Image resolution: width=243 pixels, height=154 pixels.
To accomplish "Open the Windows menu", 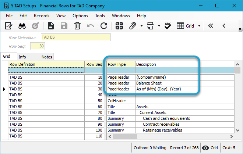I will pos(121,16).
